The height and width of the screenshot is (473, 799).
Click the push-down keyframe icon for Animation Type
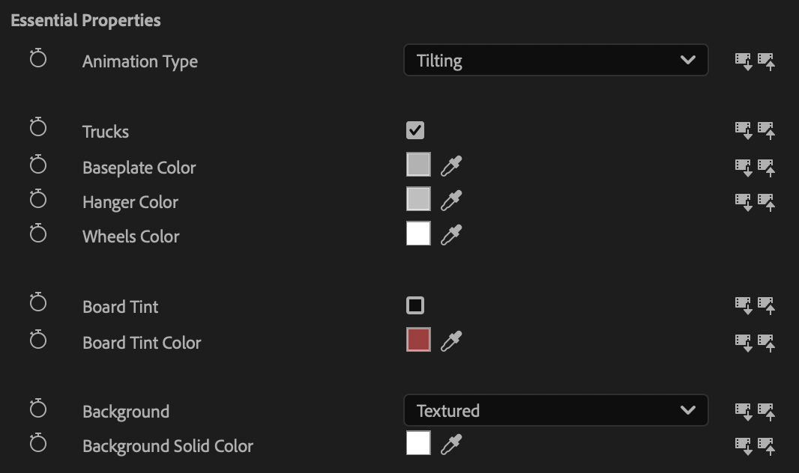[x=743, y=61]
